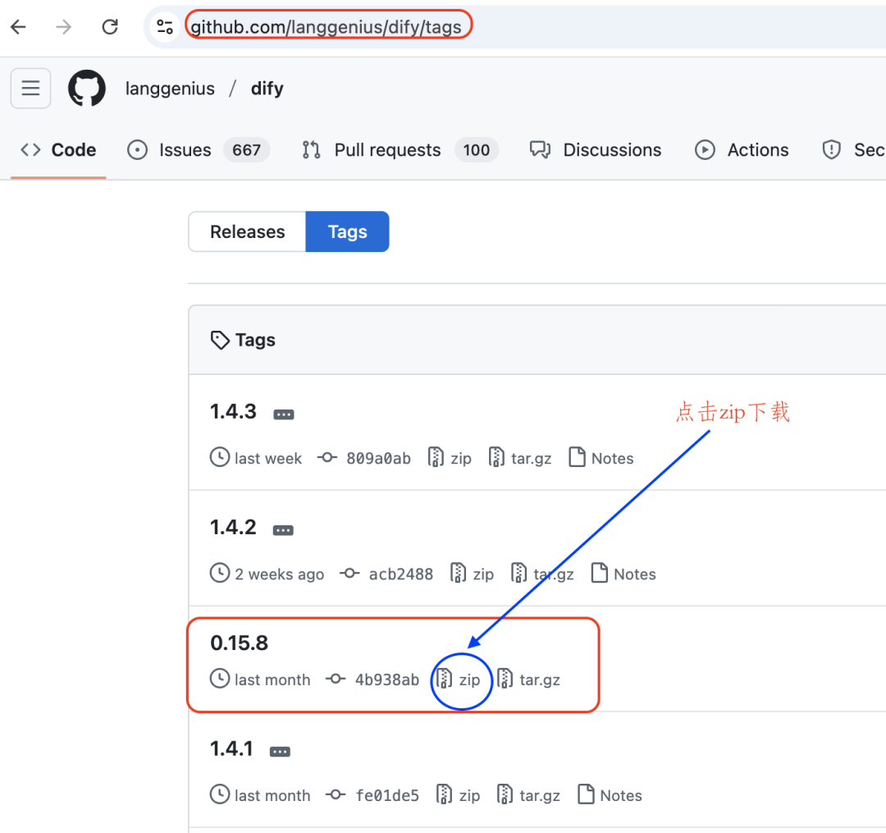Open the dify repository link

[267, 89]
